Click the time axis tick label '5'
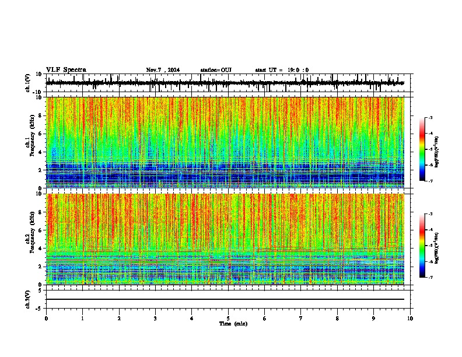This screenshot has height=357, width=462. pos(228,318)
